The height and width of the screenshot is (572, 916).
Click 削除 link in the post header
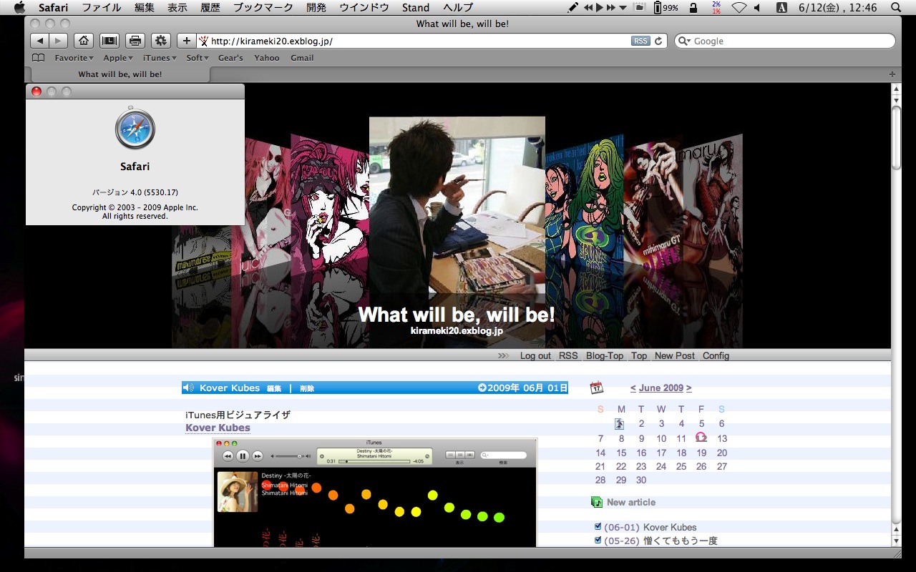coord(307,388)
